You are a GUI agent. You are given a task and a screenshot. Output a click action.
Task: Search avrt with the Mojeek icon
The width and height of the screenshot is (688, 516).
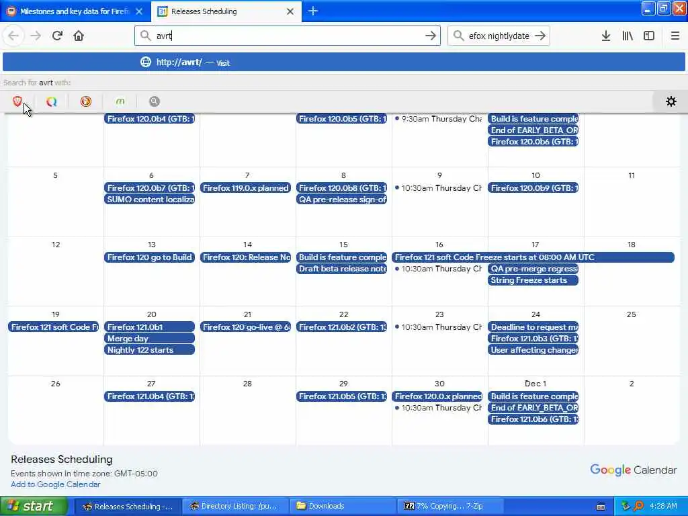point(120,101)
